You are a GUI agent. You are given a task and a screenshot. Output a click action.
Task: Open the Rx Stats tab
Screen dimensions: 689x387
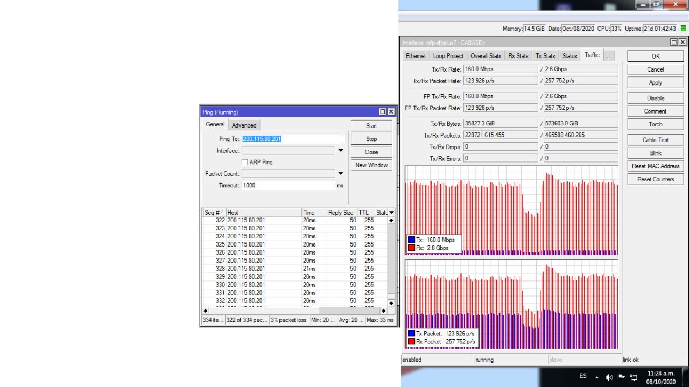point(518,56)
